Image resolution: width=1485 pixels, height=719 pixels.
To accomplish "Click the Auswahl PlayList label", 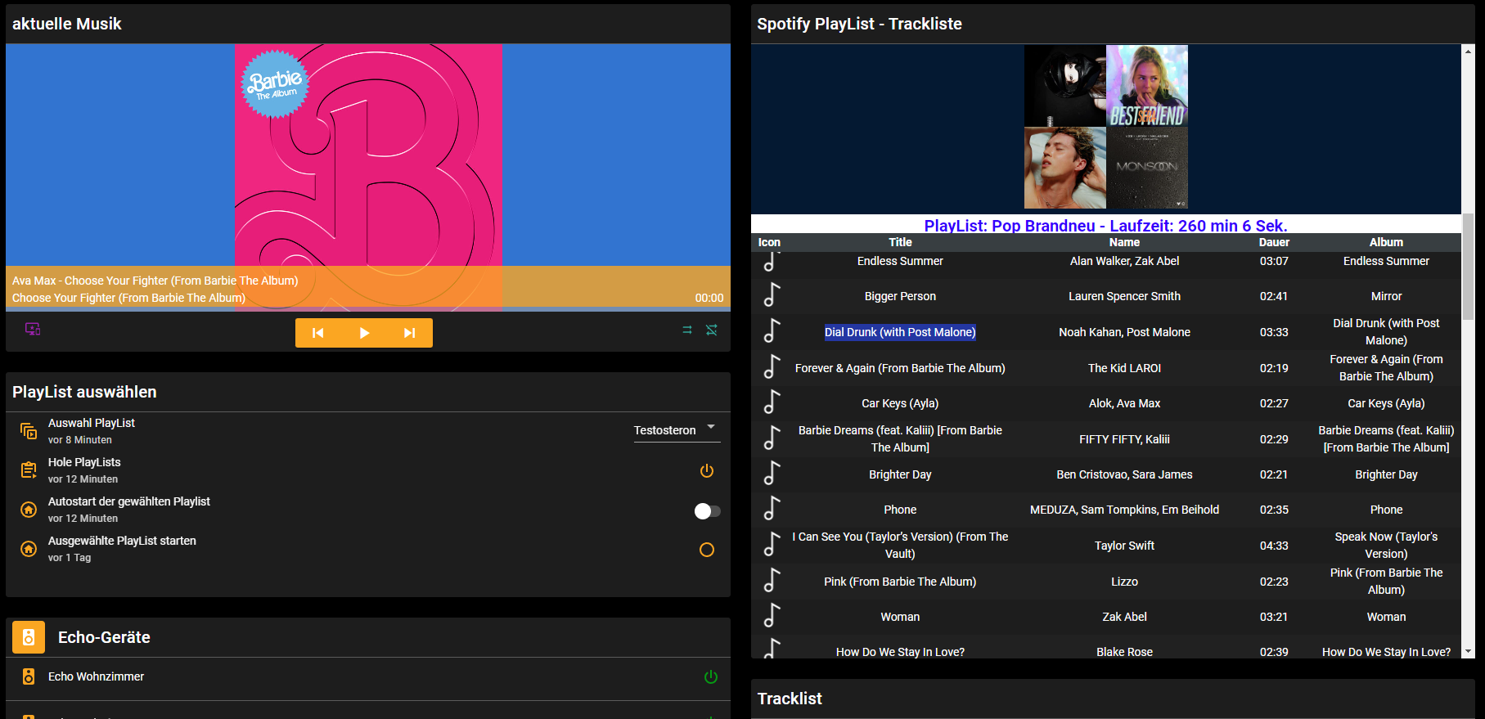I will click(92, 423).
